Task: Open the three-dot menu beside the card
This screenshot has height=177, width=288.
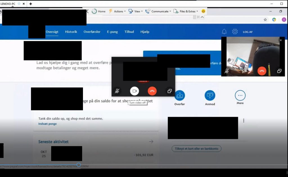Action: tap(244, 121)
